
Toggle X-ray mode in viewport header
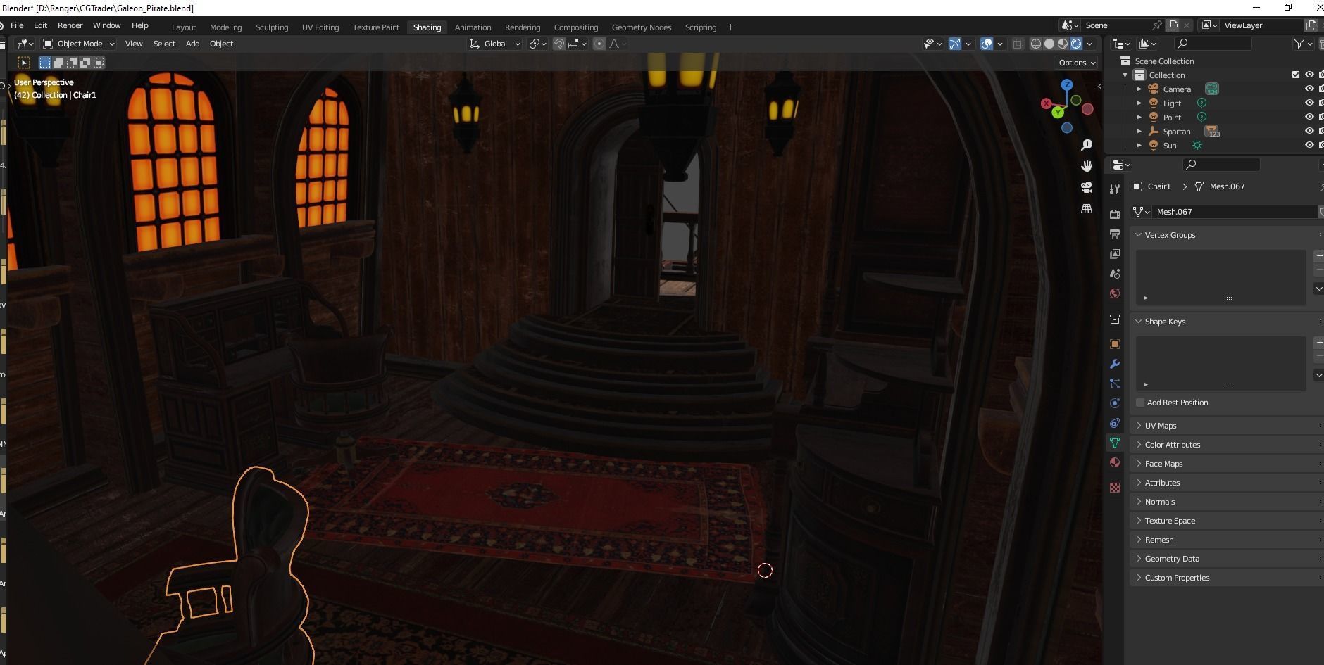click(x=1018, y=44)
